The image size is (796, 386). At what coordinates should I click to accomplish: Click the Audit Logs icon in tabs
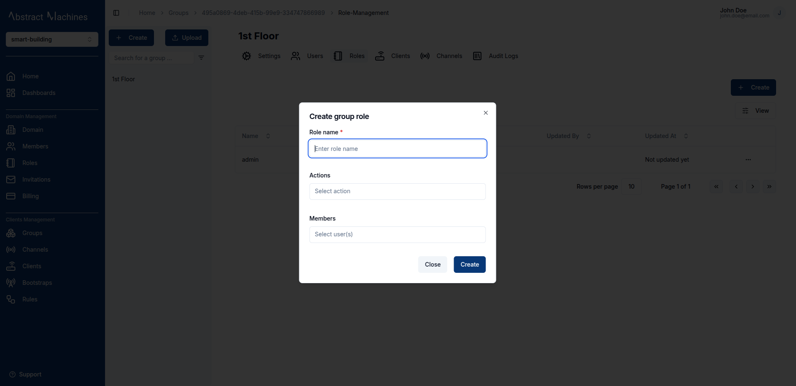(x=477, y=56)
